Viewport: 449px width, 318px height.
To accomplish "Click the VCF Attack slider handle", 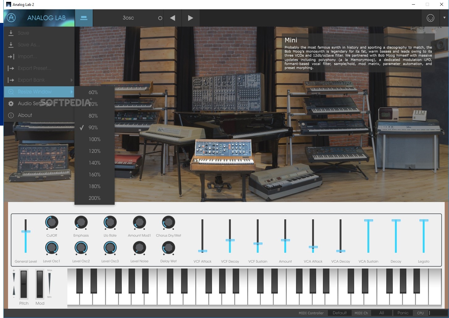I will click(x=202, y=251).
